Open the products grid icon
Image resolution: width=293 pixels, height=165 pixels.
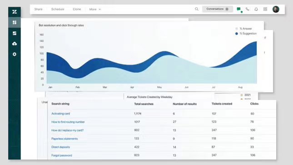point(265,9)
